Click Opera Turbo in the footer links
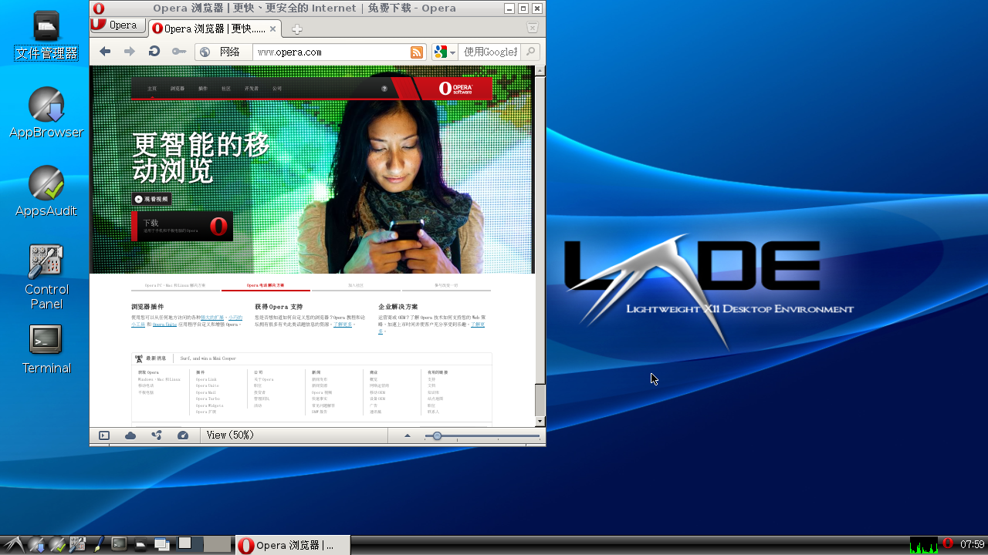 click(208, 399)
